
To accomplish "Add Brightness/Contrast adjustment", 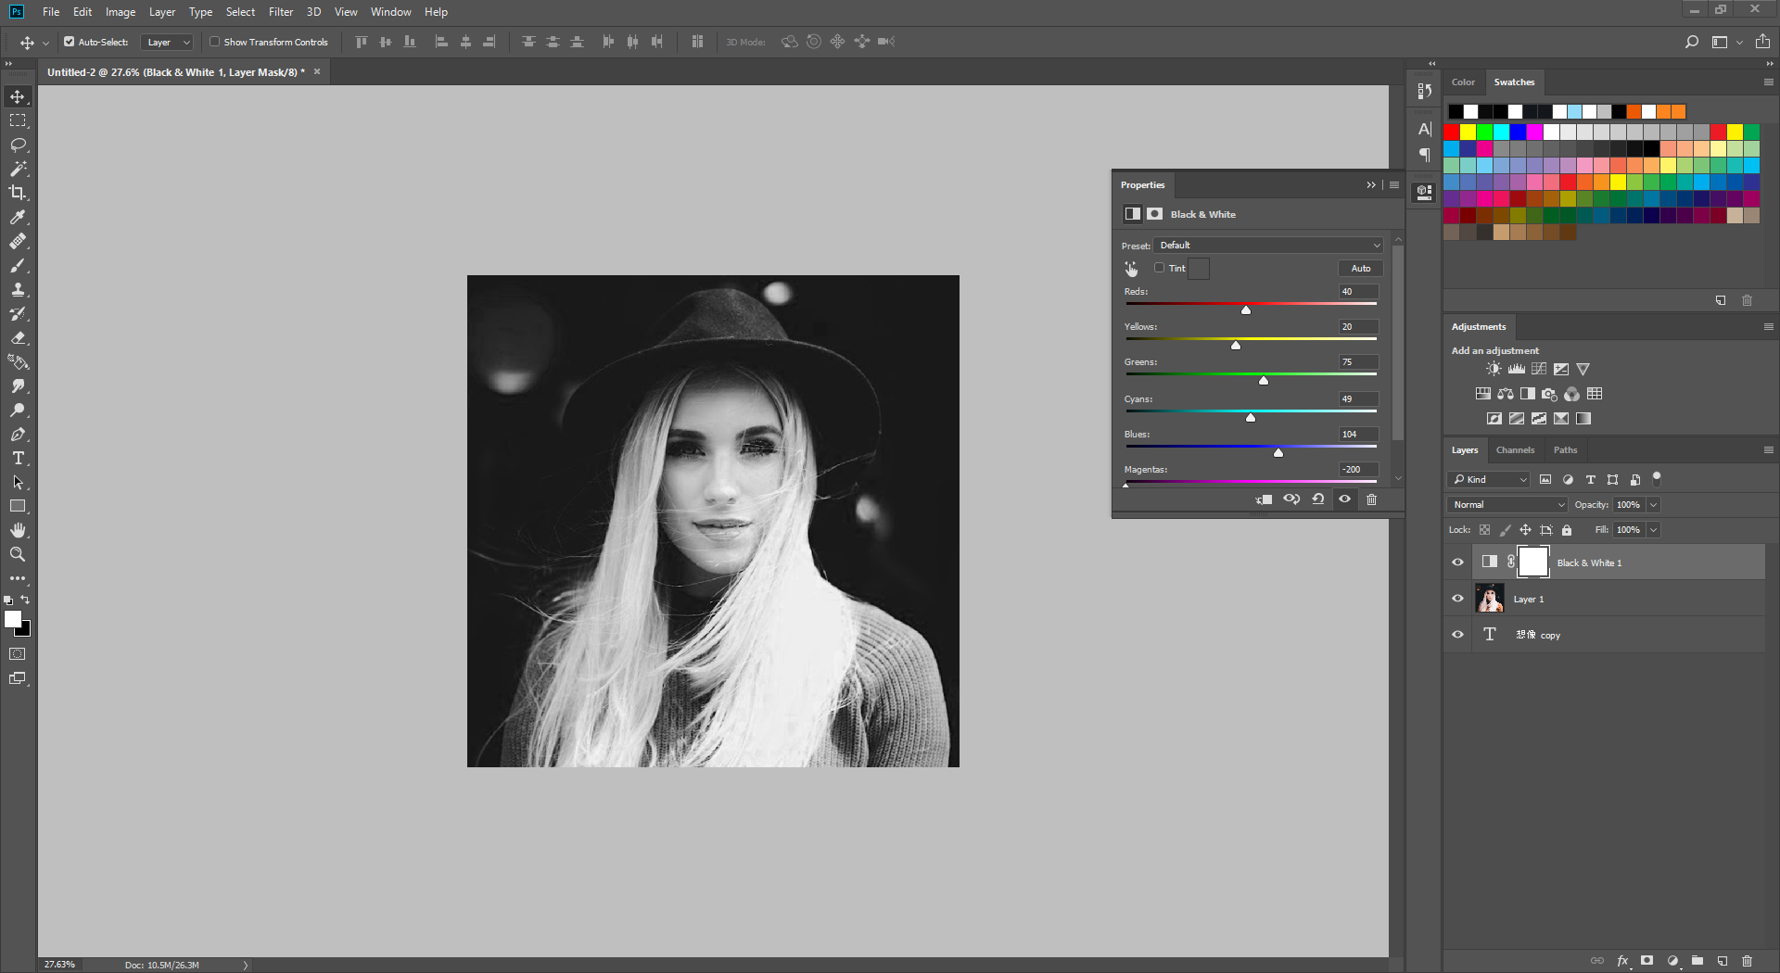I will click(x=1494, y=369).
